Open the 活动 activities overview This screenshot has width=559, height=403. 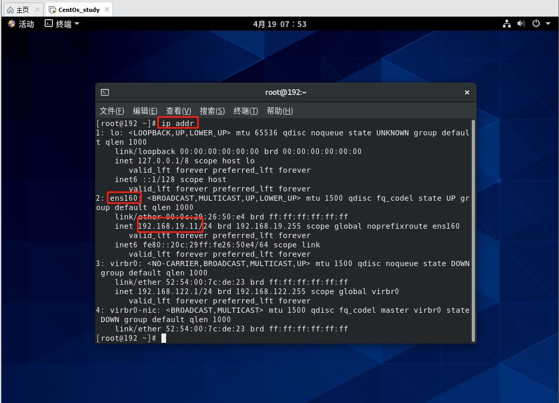pos(21,24)
